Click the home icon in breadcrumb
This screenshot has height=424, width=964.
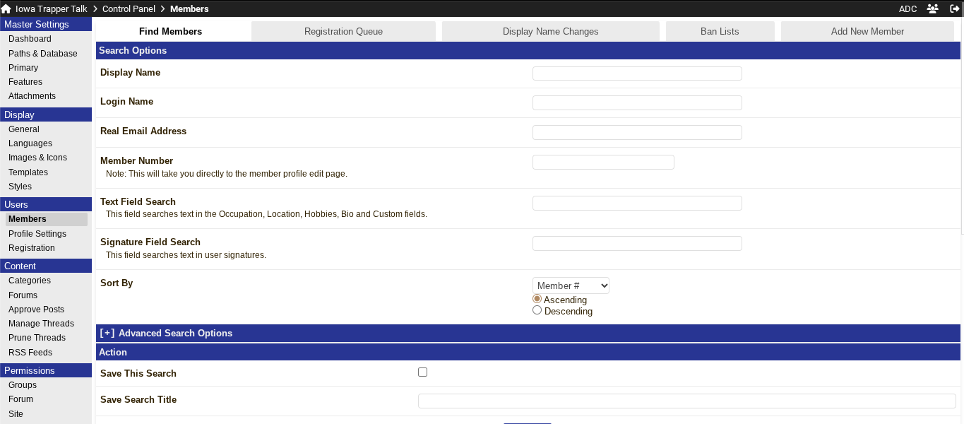click(6, 9)
